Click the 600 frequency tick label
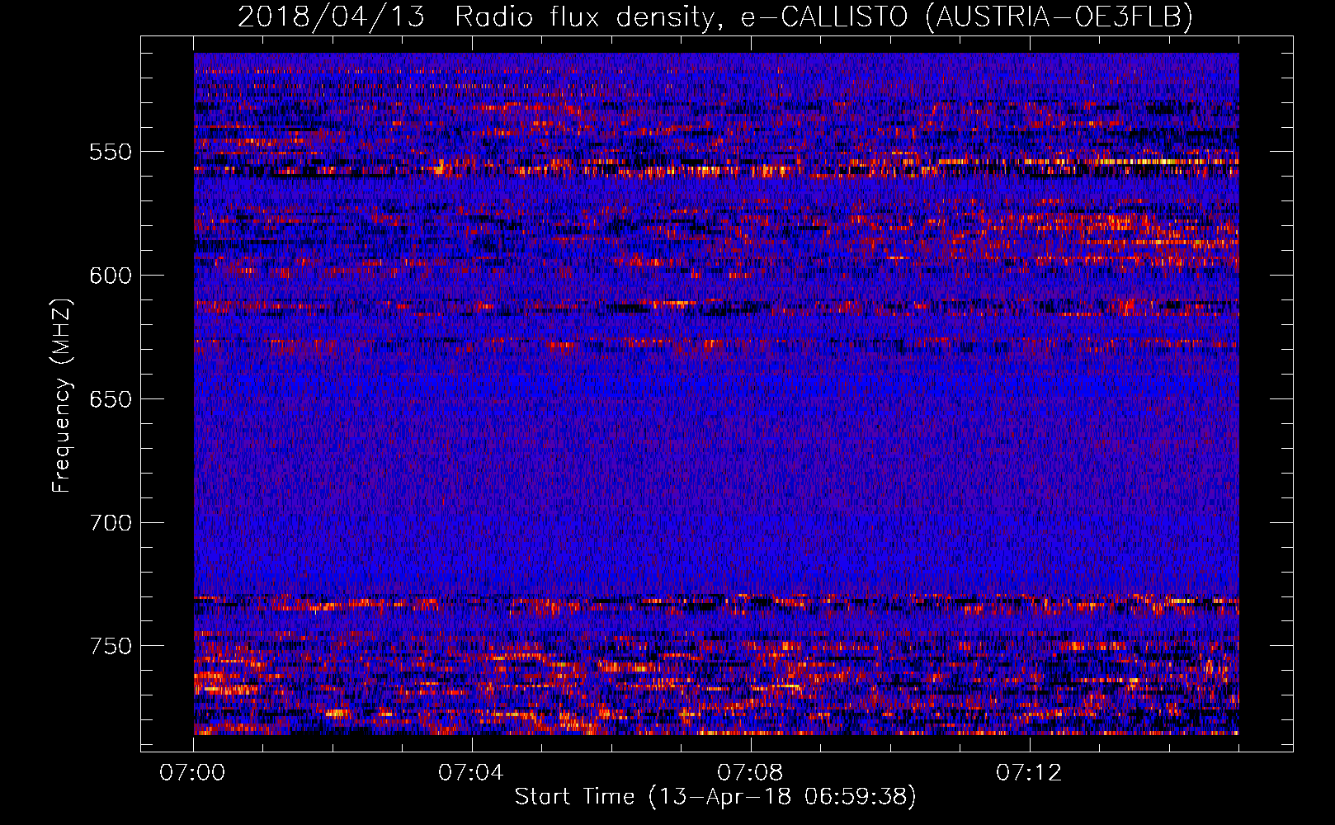Viewport: 1335px width, 825px height. point(111,276)
